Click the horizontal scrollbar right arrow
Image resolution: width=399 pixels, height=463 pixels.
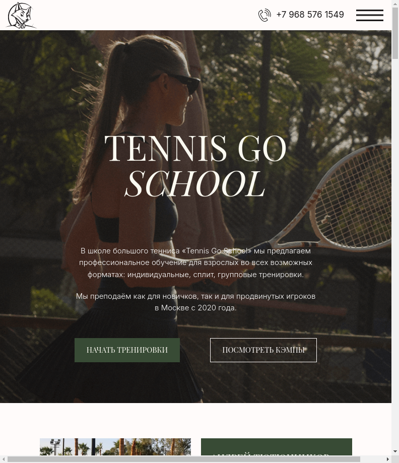(388, 459)
